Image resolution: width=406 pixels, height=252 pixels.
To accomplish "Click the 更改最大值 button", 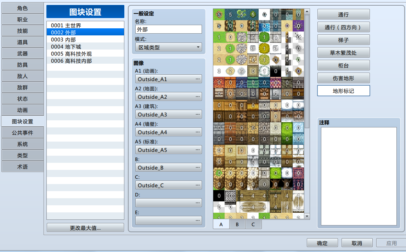I will click(85, 228).
